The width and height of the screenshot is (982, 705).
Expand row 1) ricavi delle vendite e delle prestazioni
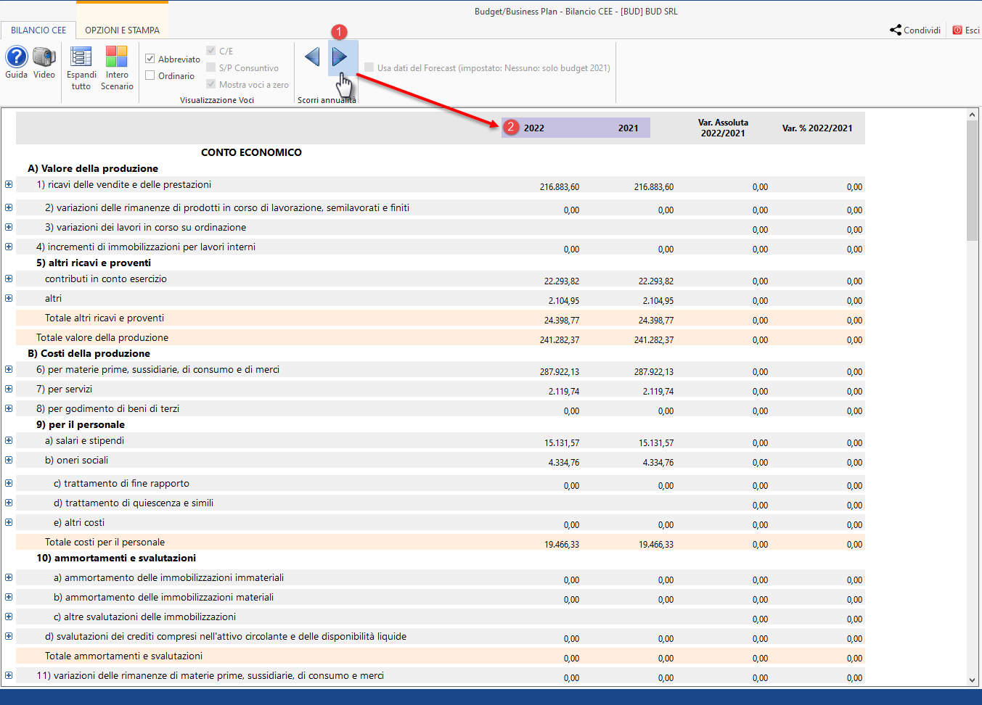click(9, 184)
